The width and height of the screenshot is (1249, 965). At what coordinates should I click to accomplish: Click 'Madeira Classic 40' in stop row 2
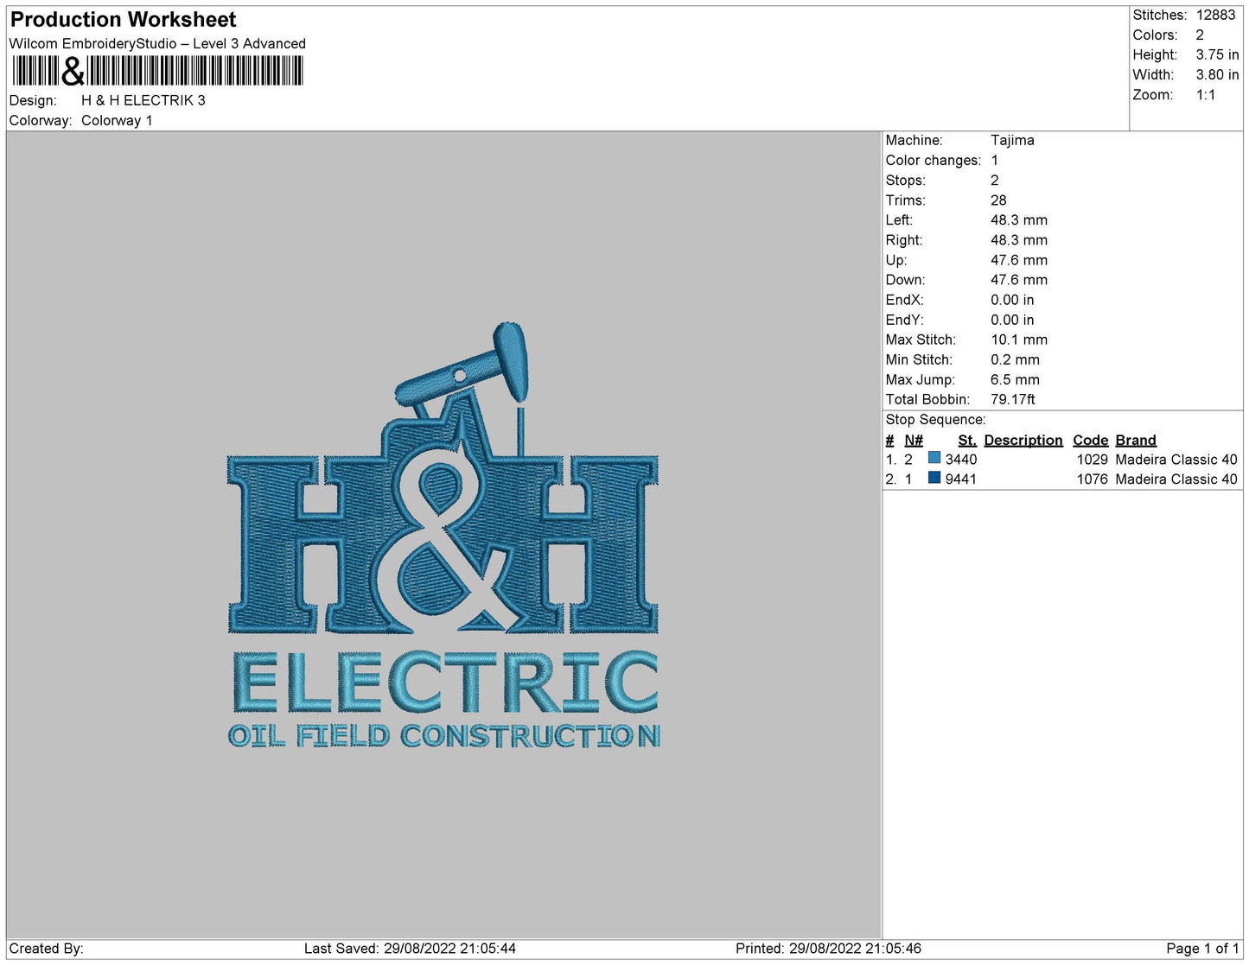coord(1176,479)
